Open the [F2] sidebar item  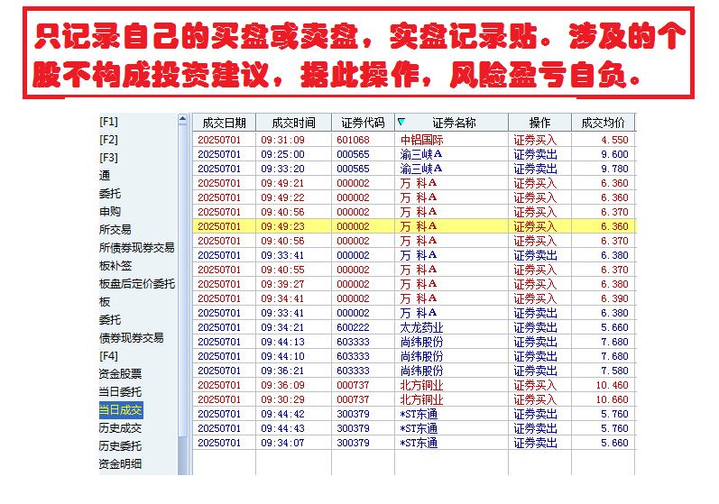coord(108,140)
